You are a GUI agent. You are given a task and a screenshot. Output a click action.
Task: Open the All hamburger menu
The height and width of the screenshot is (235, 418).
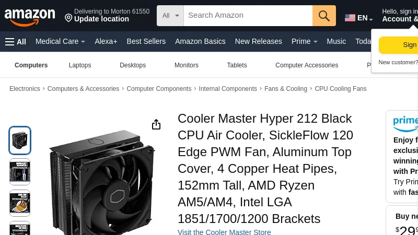tap(15, 42)
